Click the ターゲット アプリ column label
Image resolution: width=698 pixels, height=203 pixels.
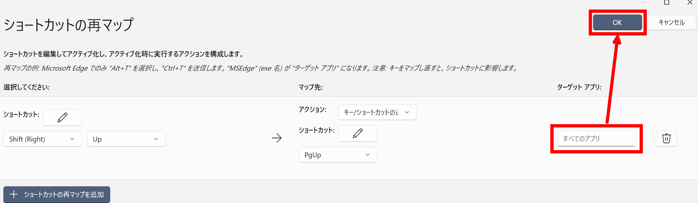pyautogui.click(x=579, y=87)
